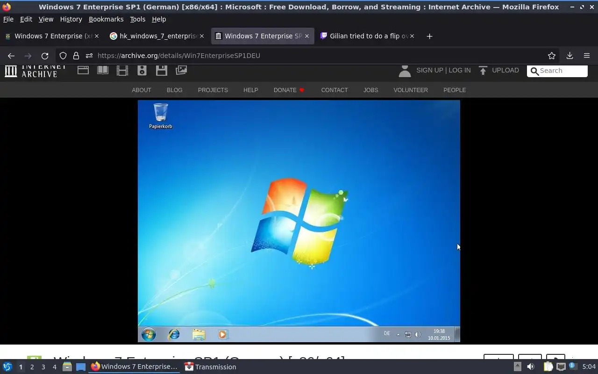Viewport: 598px width, 374px height.
Task: Open the Web (Wayback) icon in Archive header
Action: 83,70
